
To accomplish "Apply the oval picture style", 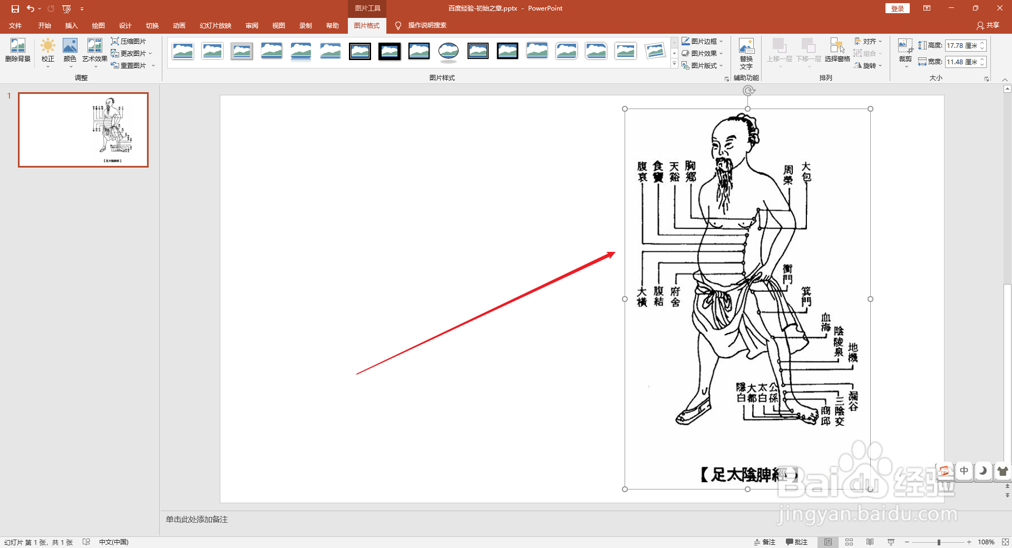I will click(449, 51).
